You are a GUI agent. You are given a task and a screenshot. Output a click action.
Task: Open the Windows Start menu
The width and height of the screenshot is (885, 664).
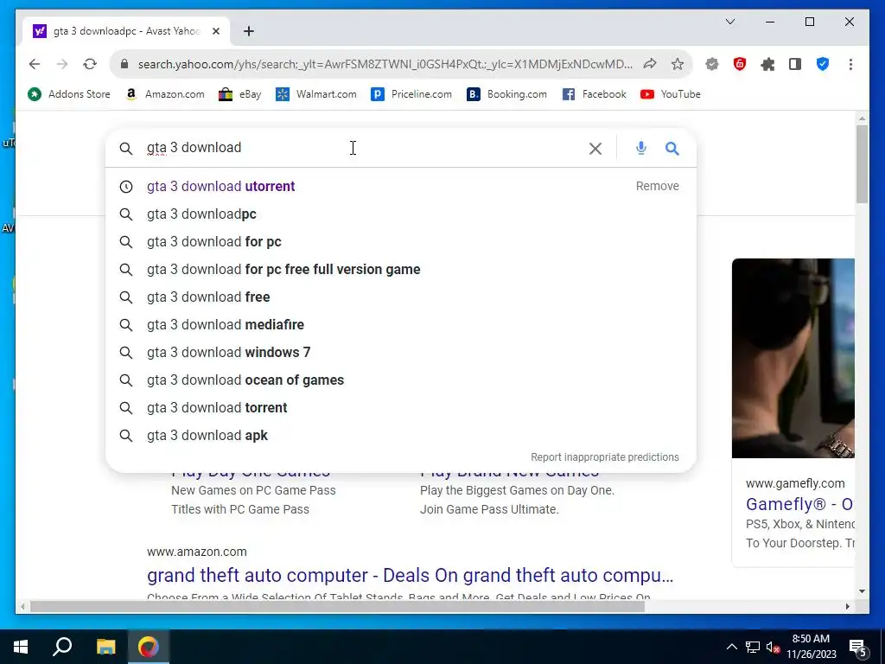(x=21, y=647)
